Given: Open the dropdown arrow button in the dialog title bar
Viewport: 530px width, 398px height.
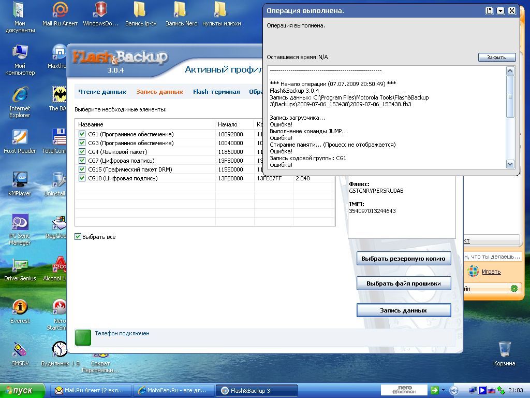Looking at the screenshot, I should pyautogui.click(x=500, y=11).
